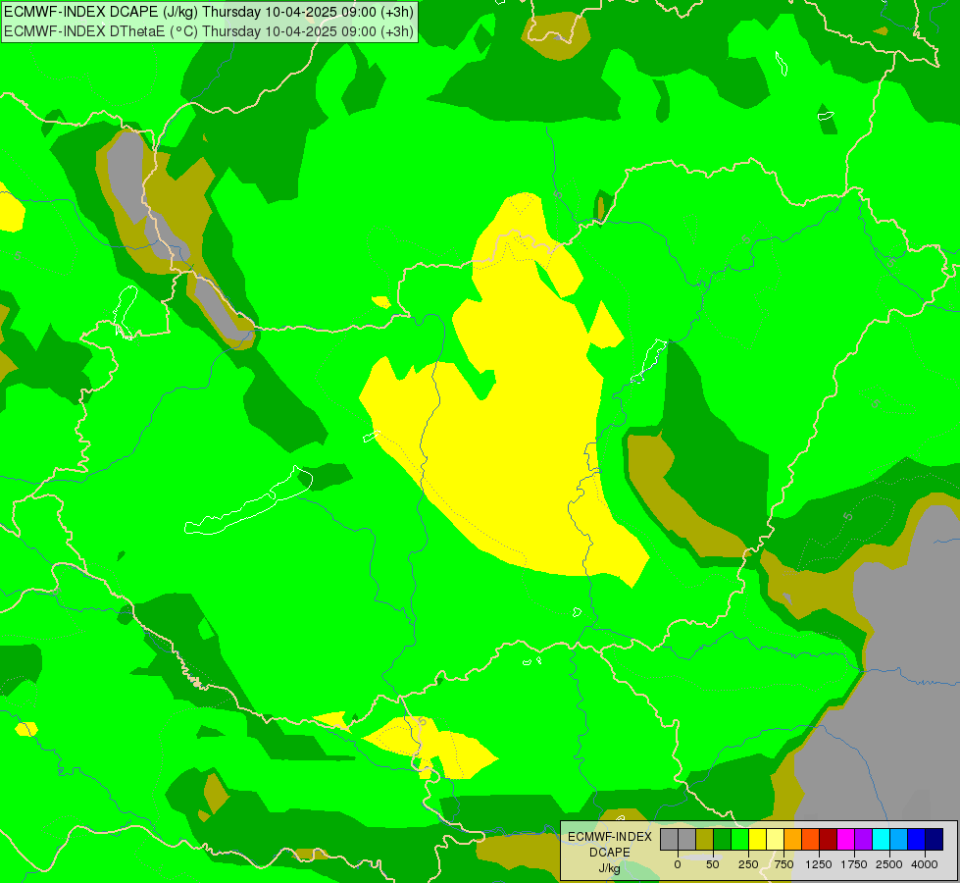
Task: Click the DCAPE (J/kg) title line
Action: [209, 12]
